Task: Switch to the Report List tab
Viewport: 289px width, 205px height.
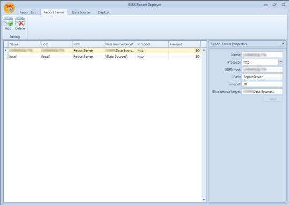Action: point(28,12)
